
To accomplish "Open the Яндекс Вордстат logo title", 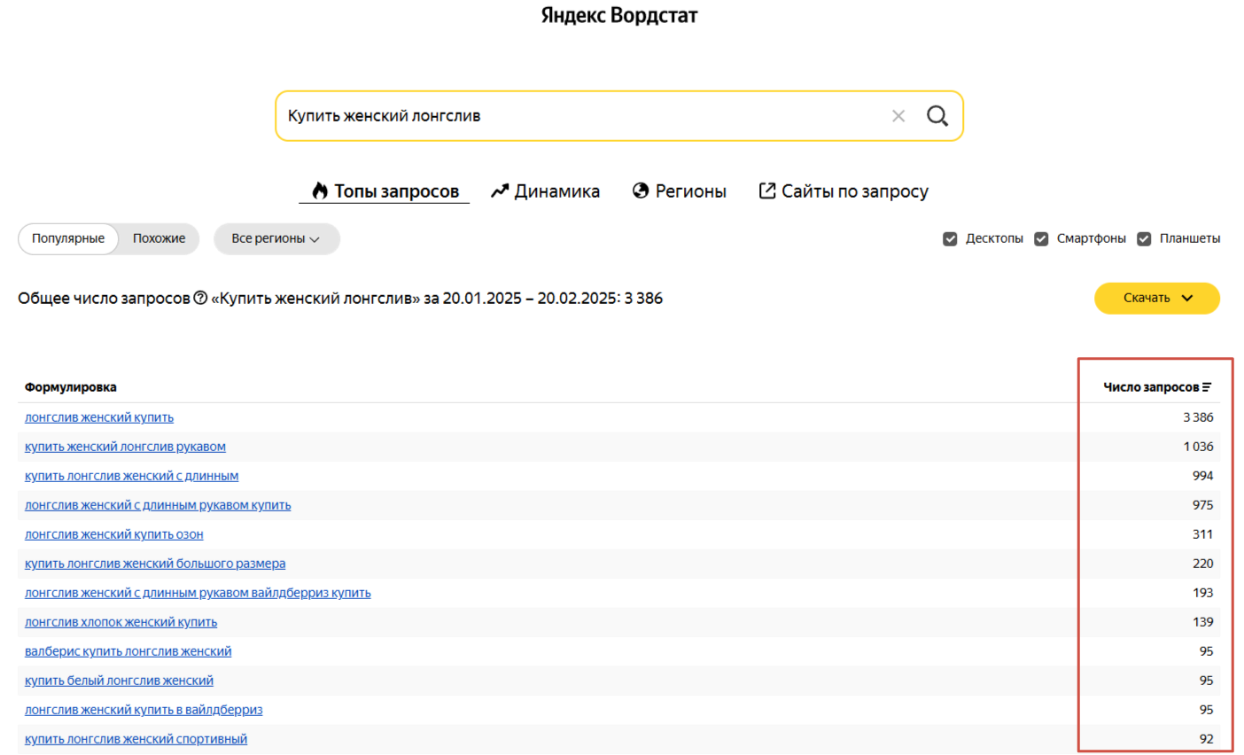I will (619, 16).
